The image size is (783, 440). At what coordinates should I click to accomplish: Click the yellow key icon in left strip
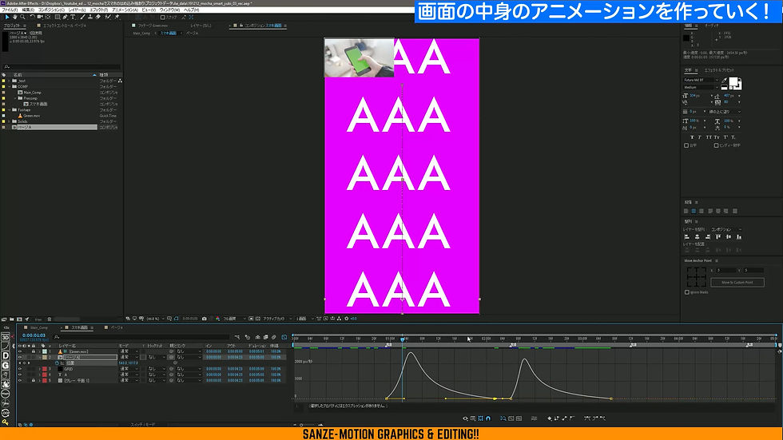[6, 422]
